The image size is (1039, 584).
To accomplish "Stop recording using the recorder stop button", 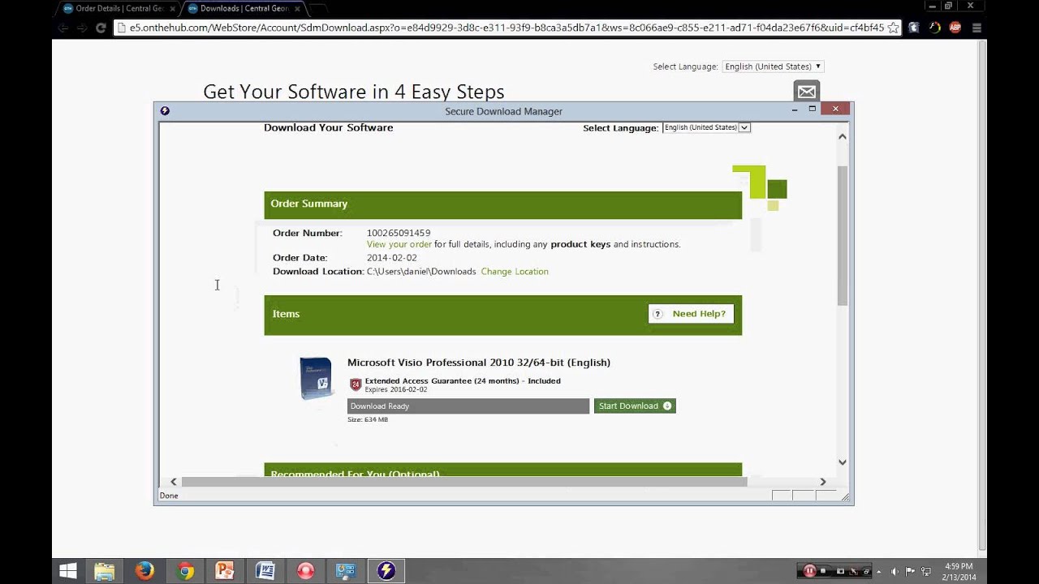I will coord(823,571).
